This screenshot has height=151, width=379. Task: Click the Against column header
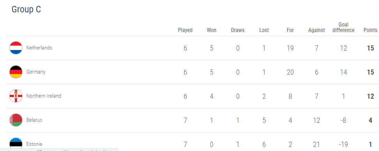[316, 30]
